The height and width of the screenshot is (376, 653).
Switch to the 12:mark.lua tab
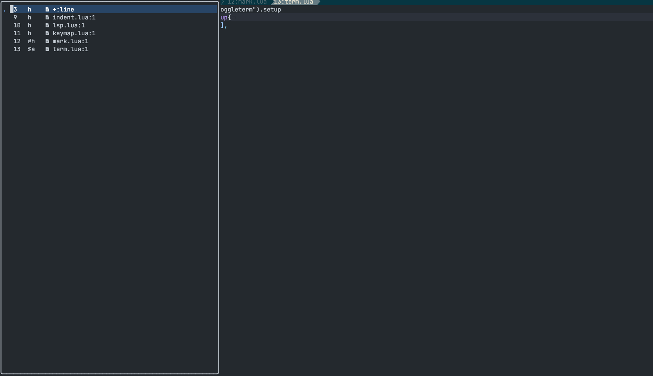[246, 2]
